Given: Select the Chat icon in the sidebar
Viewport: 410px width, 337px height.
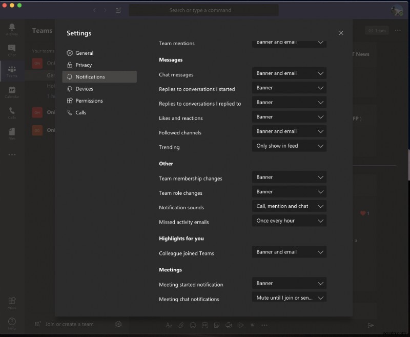Looking at the screenshot, I should click(12, 50).
